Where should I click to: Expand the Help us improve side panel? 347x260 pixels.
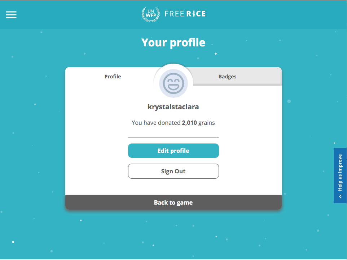(x=340, y=173)
